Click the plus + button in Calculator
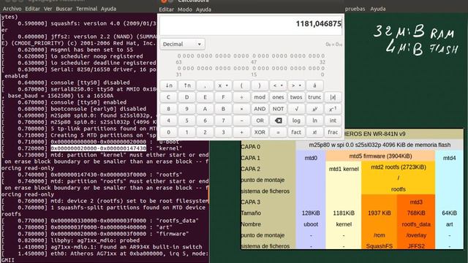468x263 pixels. (241, 132)
